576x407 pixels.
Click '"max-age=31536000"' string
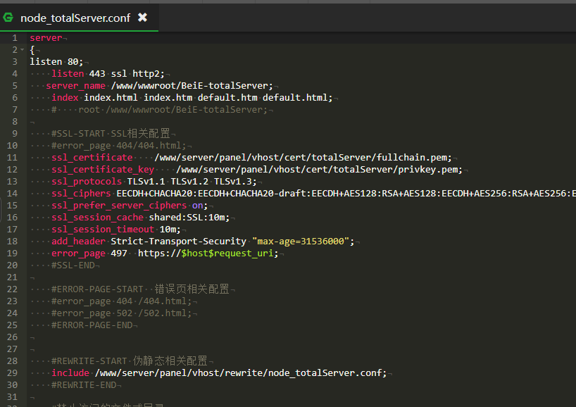[301, 242]
